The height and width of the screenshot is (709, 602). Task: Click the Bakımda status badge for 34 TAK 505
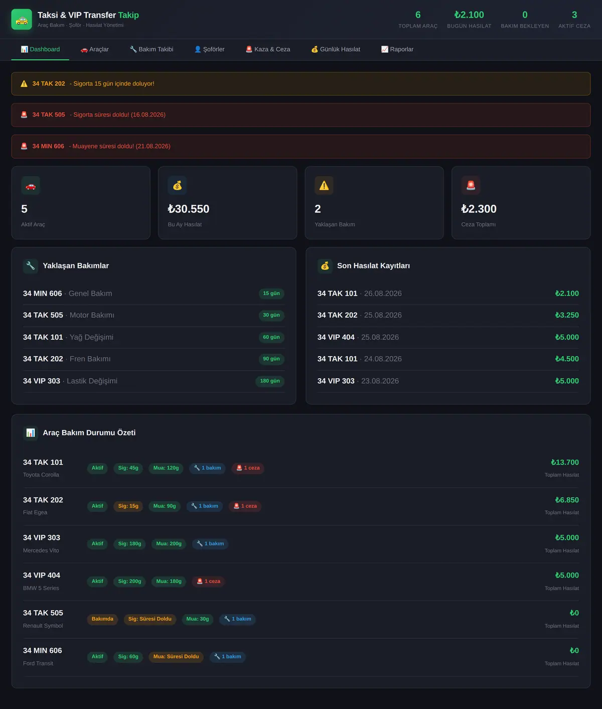102,619
